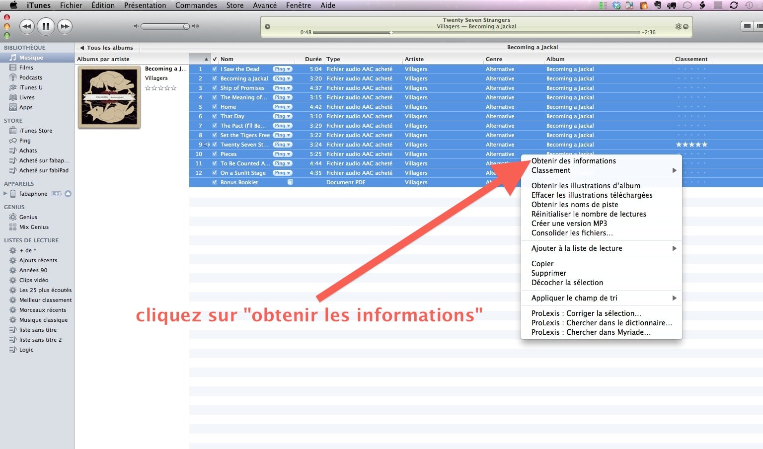763x449 pixels.
Task: Open Ping dropdown for On a Sunlit Stage
Action: click(x=282, y=173)
